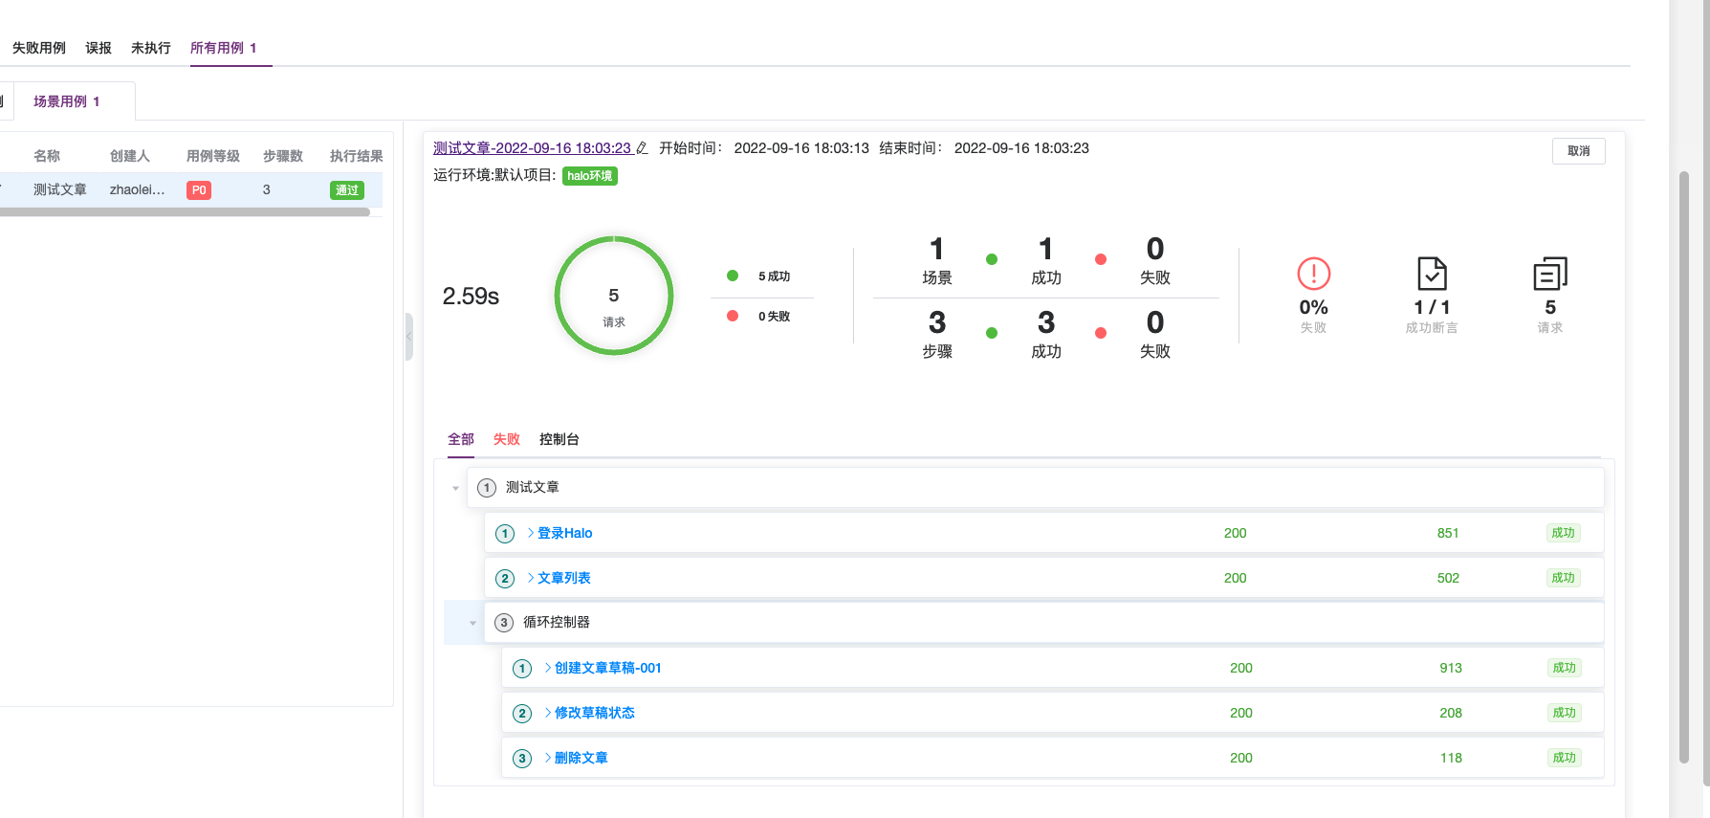Click 成功 tag on 创建文章草稿-001 row
This screenshot has width=1710, height=818.
point(1565,668)
